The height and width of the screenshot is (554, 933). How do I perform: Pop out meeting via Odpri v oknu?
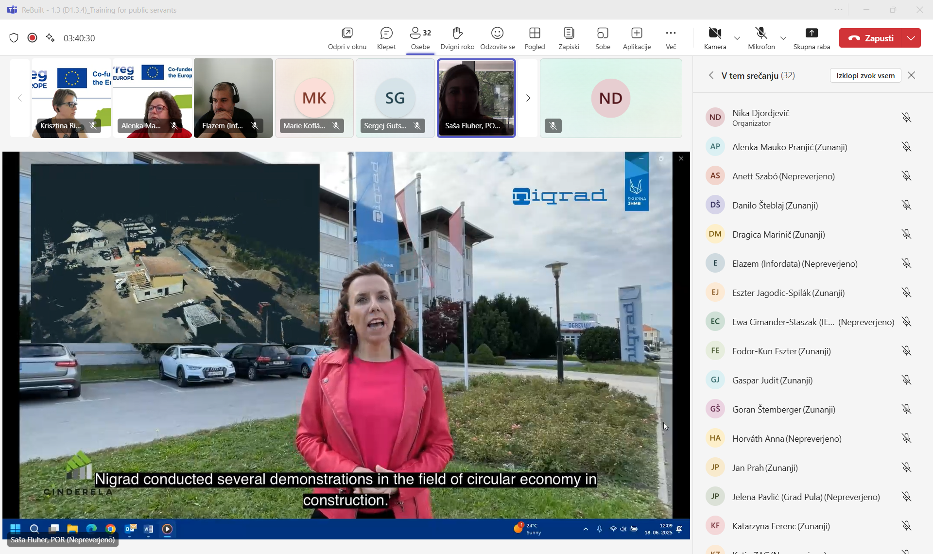tap(347, 38)
